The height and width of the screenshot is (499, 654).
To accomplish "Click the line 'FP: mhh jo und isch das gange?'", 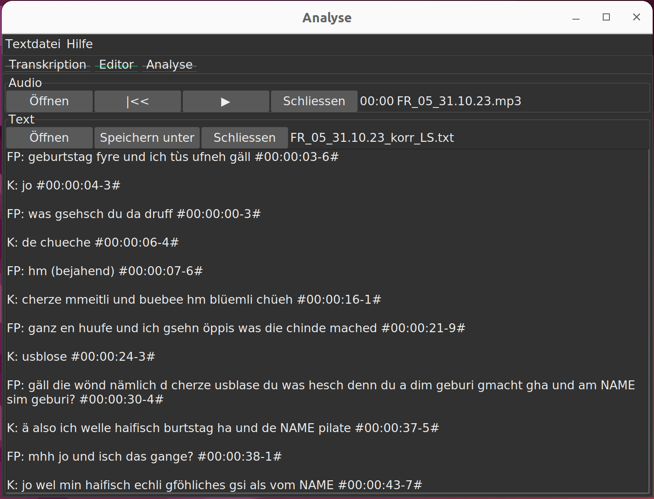I will click(144, 457).
